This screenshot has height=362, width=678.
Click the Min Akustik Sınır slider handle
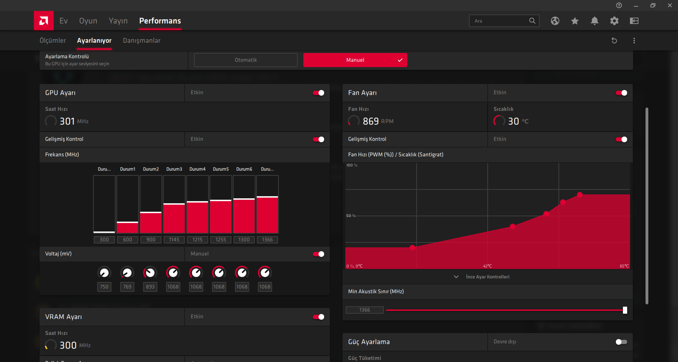[625, 310]
